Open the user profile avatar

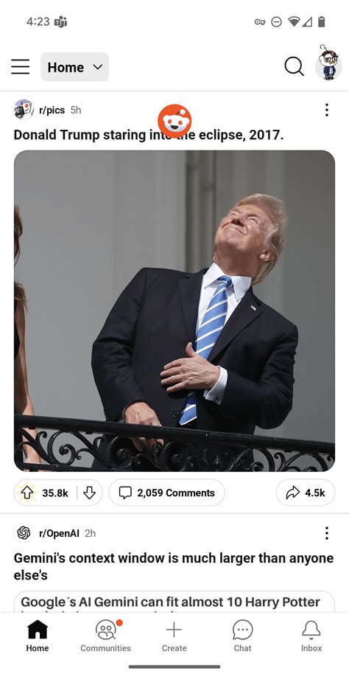pyautogui.click(x=328, y=64)
